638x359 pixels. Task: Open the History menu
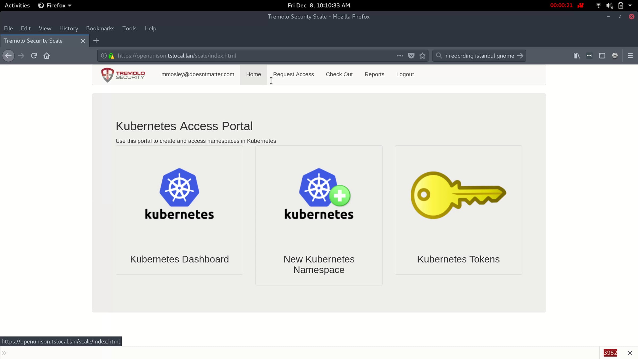69,28
